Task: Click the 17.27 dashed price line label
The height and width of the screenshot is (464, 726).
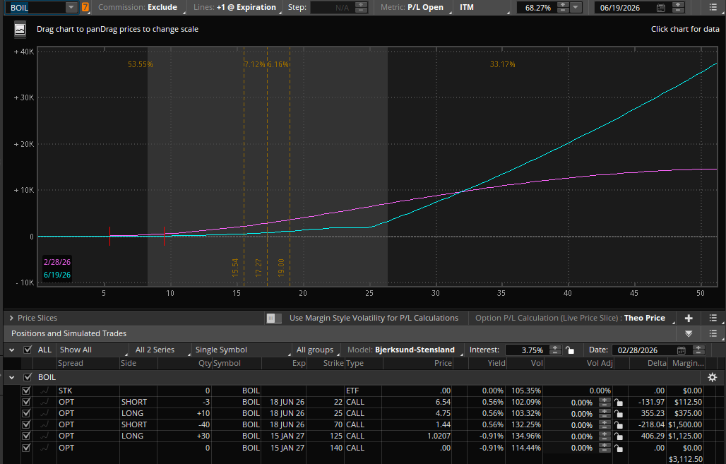Action: (x=258, y=268)
